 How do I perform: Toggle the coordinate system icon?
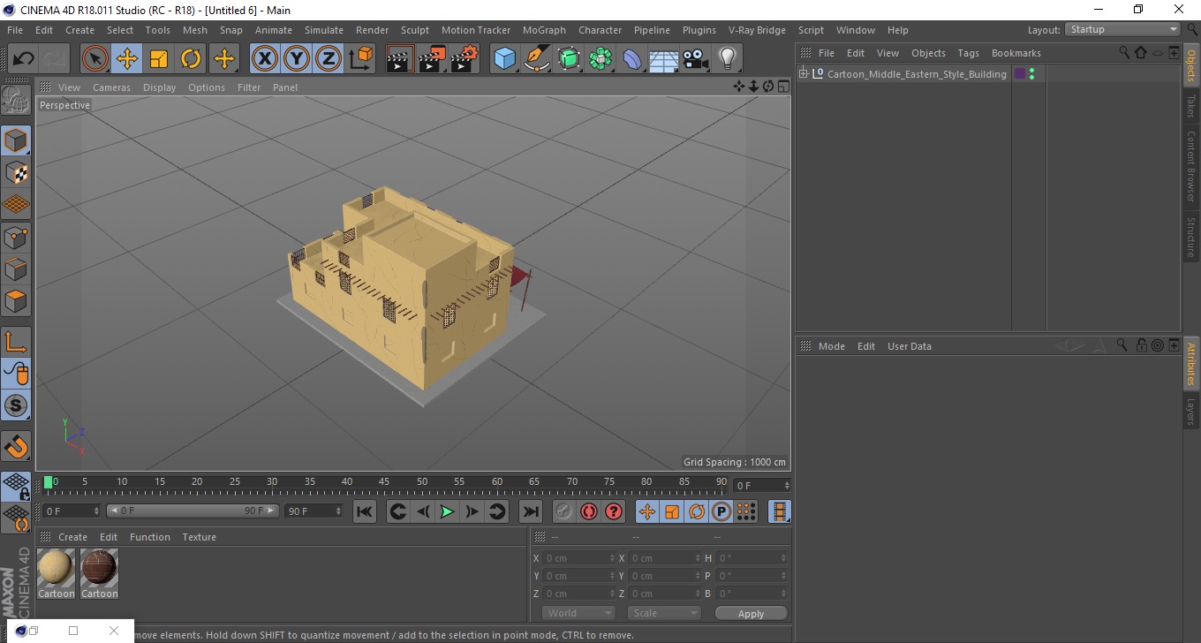(x=360, y=59)
